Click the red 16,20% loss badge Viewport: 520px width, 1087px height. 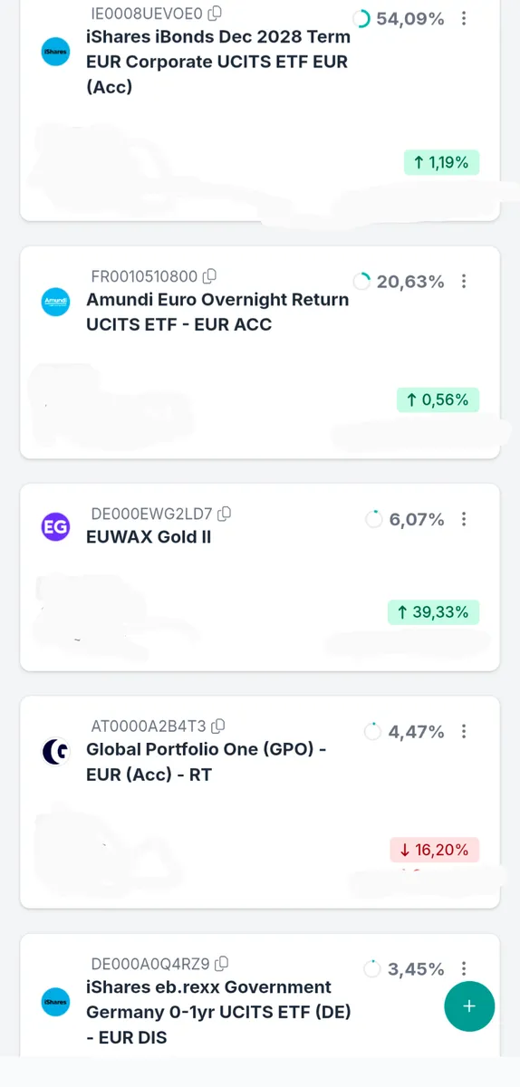[x=435, y=850]
